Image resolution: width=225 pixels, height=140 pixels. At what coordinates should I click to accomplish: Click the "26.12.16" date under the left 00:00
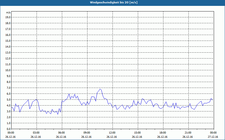point(10,137)
